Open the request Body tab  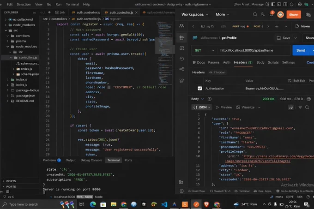coord(260,62)
